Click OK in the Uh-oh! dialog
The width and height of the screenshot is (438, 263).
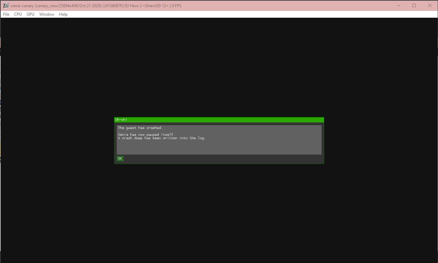120,159
